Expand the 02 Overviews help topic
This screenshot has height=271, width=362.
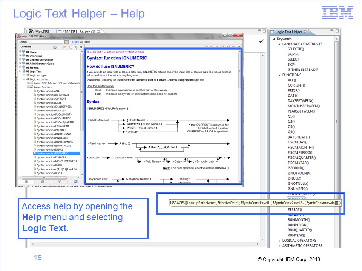point(20,56)
